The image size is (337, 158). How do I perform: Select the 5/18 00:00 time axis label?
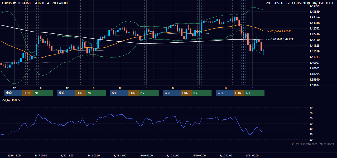pyautogui.click(x=94, y=155)
